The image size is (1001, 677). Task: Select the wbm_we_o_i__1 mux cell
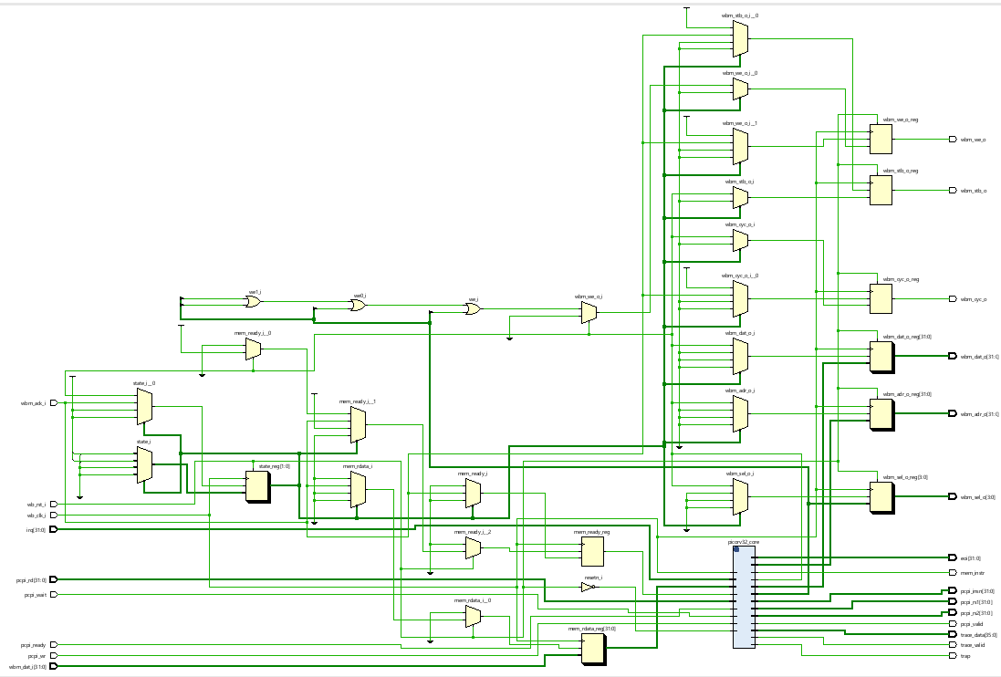(741, 146)
